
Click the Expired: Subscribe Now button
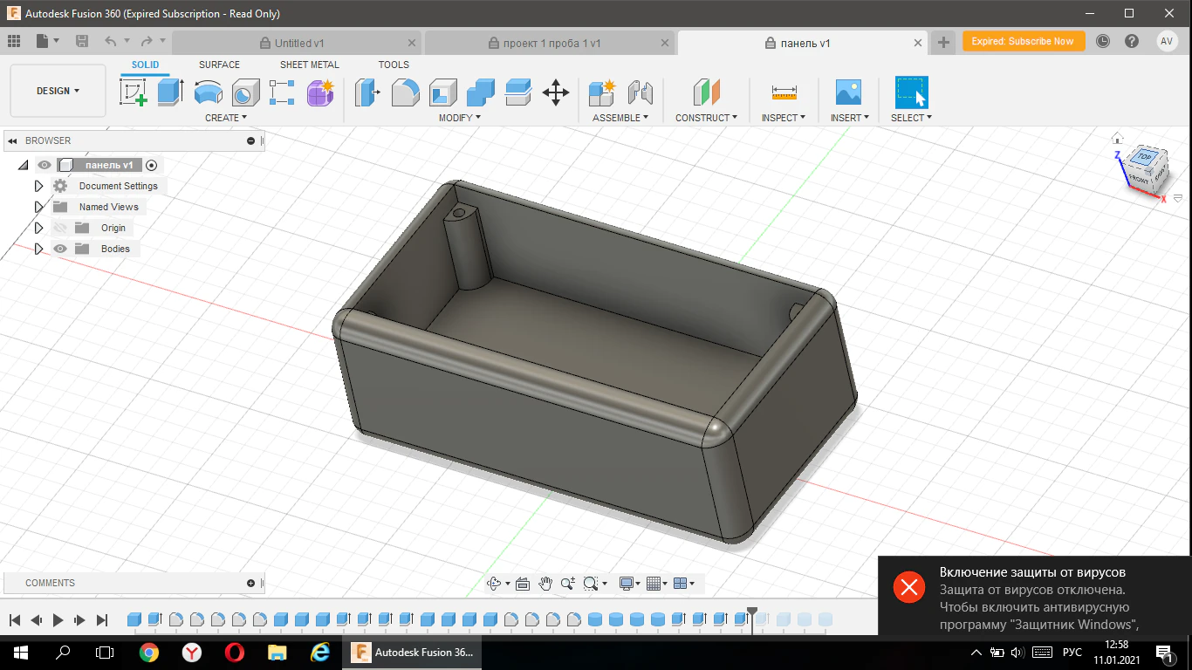click(x=1023, y=41)
